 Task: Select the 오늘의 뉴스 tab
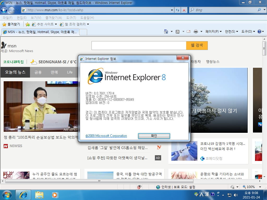(x=15, y=72)
